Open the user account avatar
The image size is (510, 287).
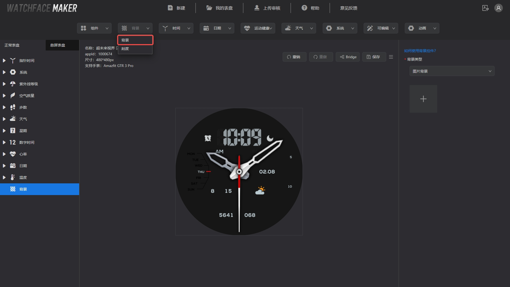click(x=498, y=8)
